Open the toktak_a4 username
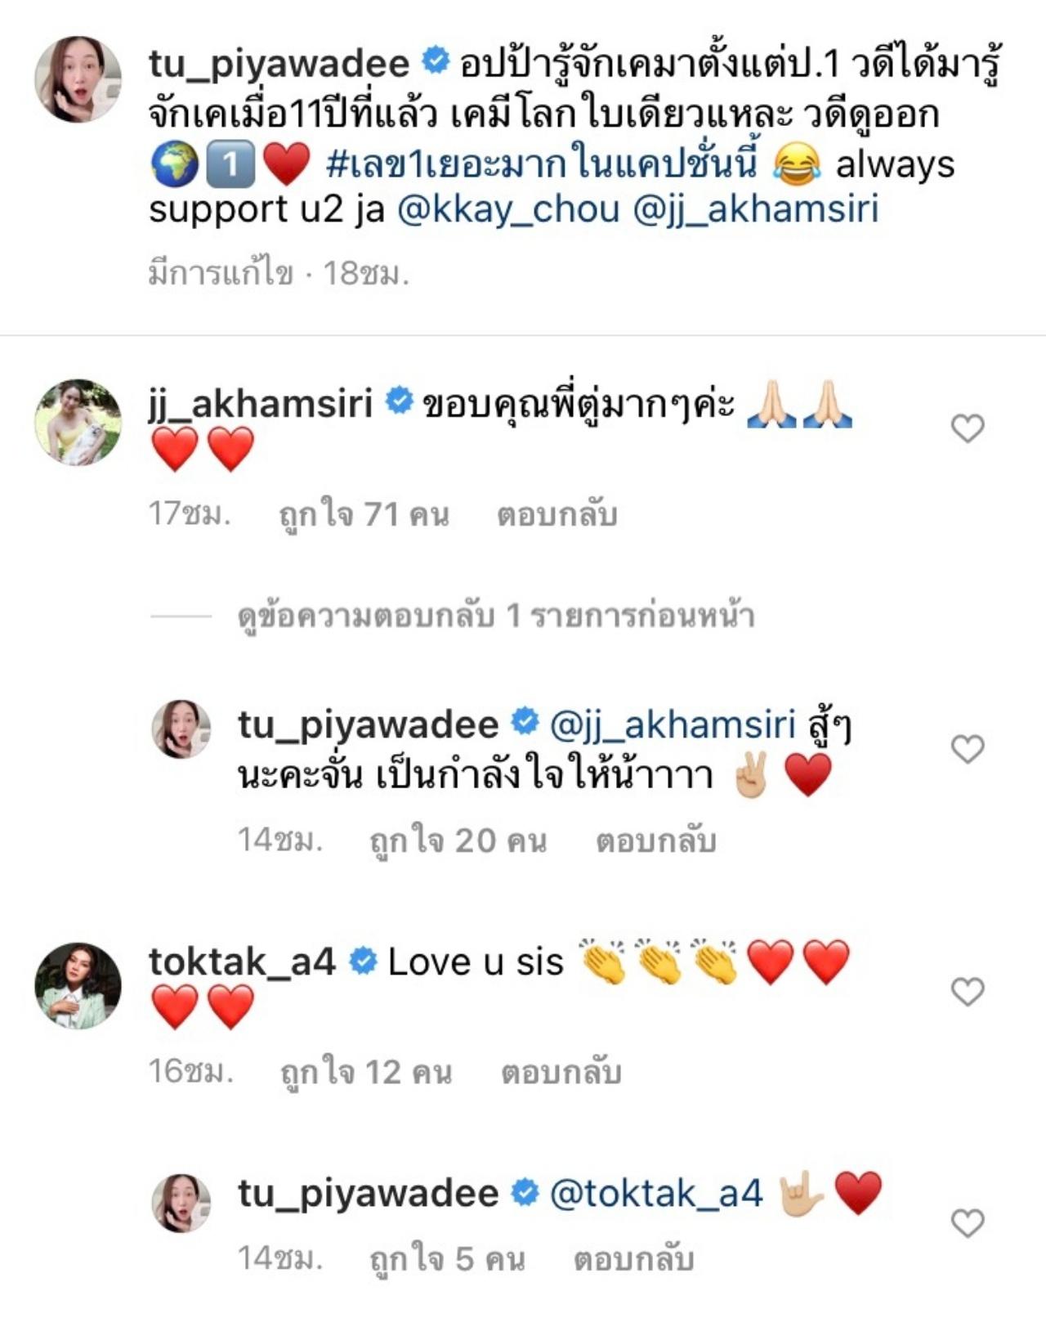1046x1336 pixels. (x=242, y=962)
